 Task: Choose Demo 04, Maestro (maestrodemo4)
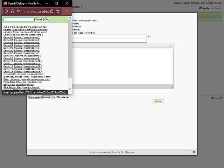point(22,45)
